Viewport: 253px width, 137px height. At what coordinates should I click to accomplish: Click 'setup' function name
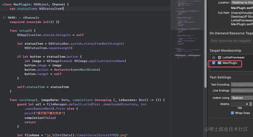click(24, 31)
